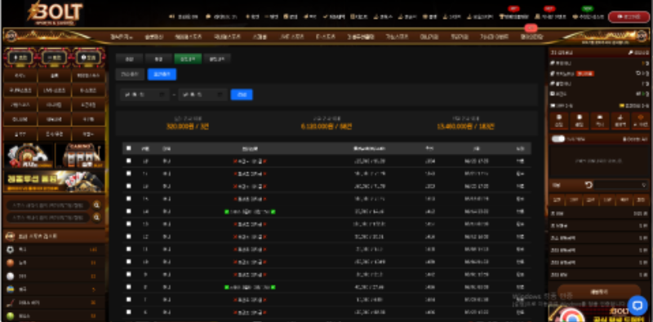Select the soccer ball sport icon

pos(11,249)
